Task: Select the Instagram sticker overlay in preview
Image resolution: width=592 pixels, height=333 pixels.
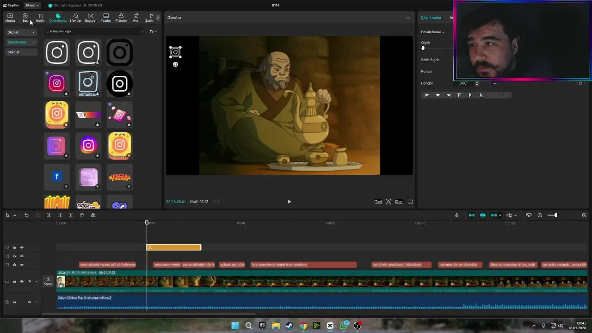Action: [175, 52]
